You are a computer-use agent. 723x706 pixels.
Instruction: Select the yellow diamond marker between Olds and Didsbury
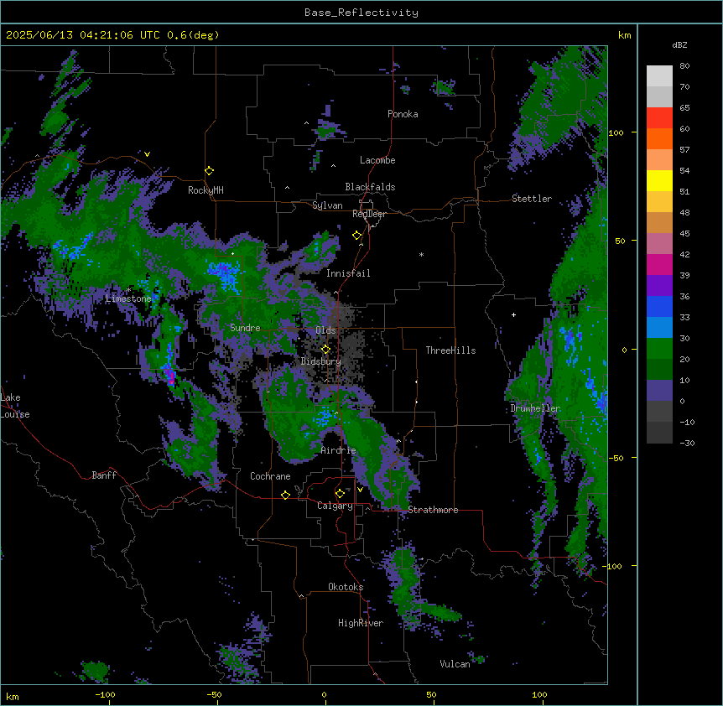click(x=325, y=350)
